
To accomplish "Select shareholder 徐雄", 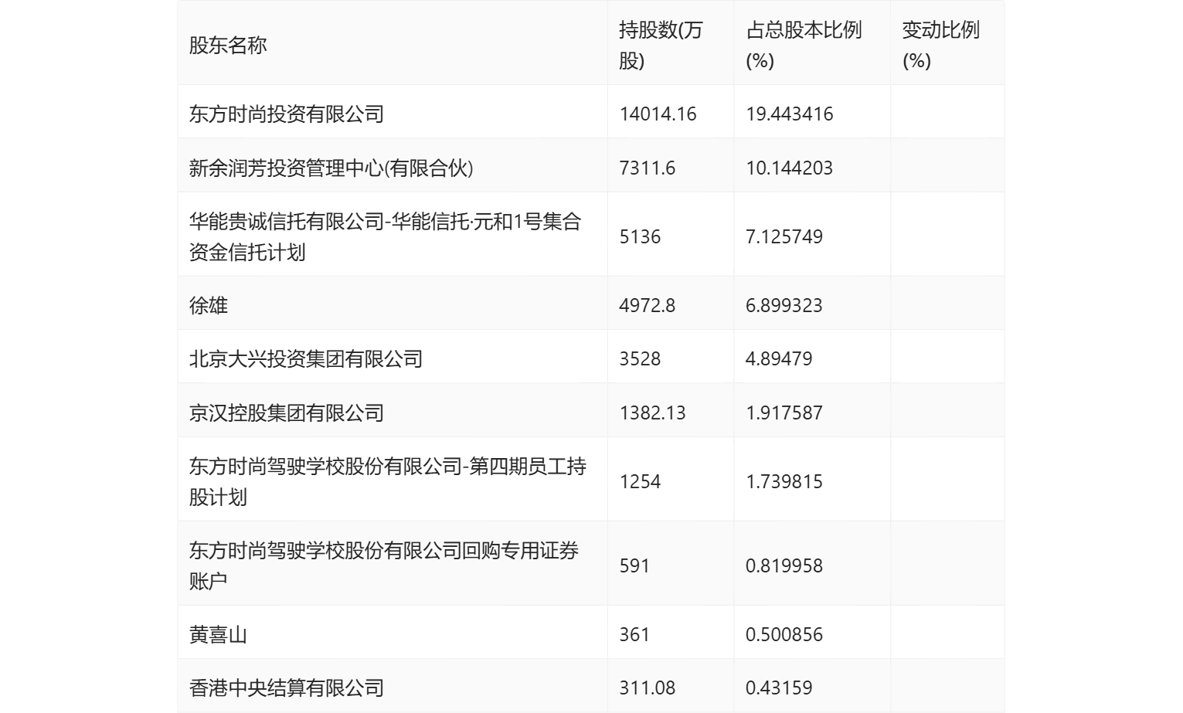I will point(209,305).
